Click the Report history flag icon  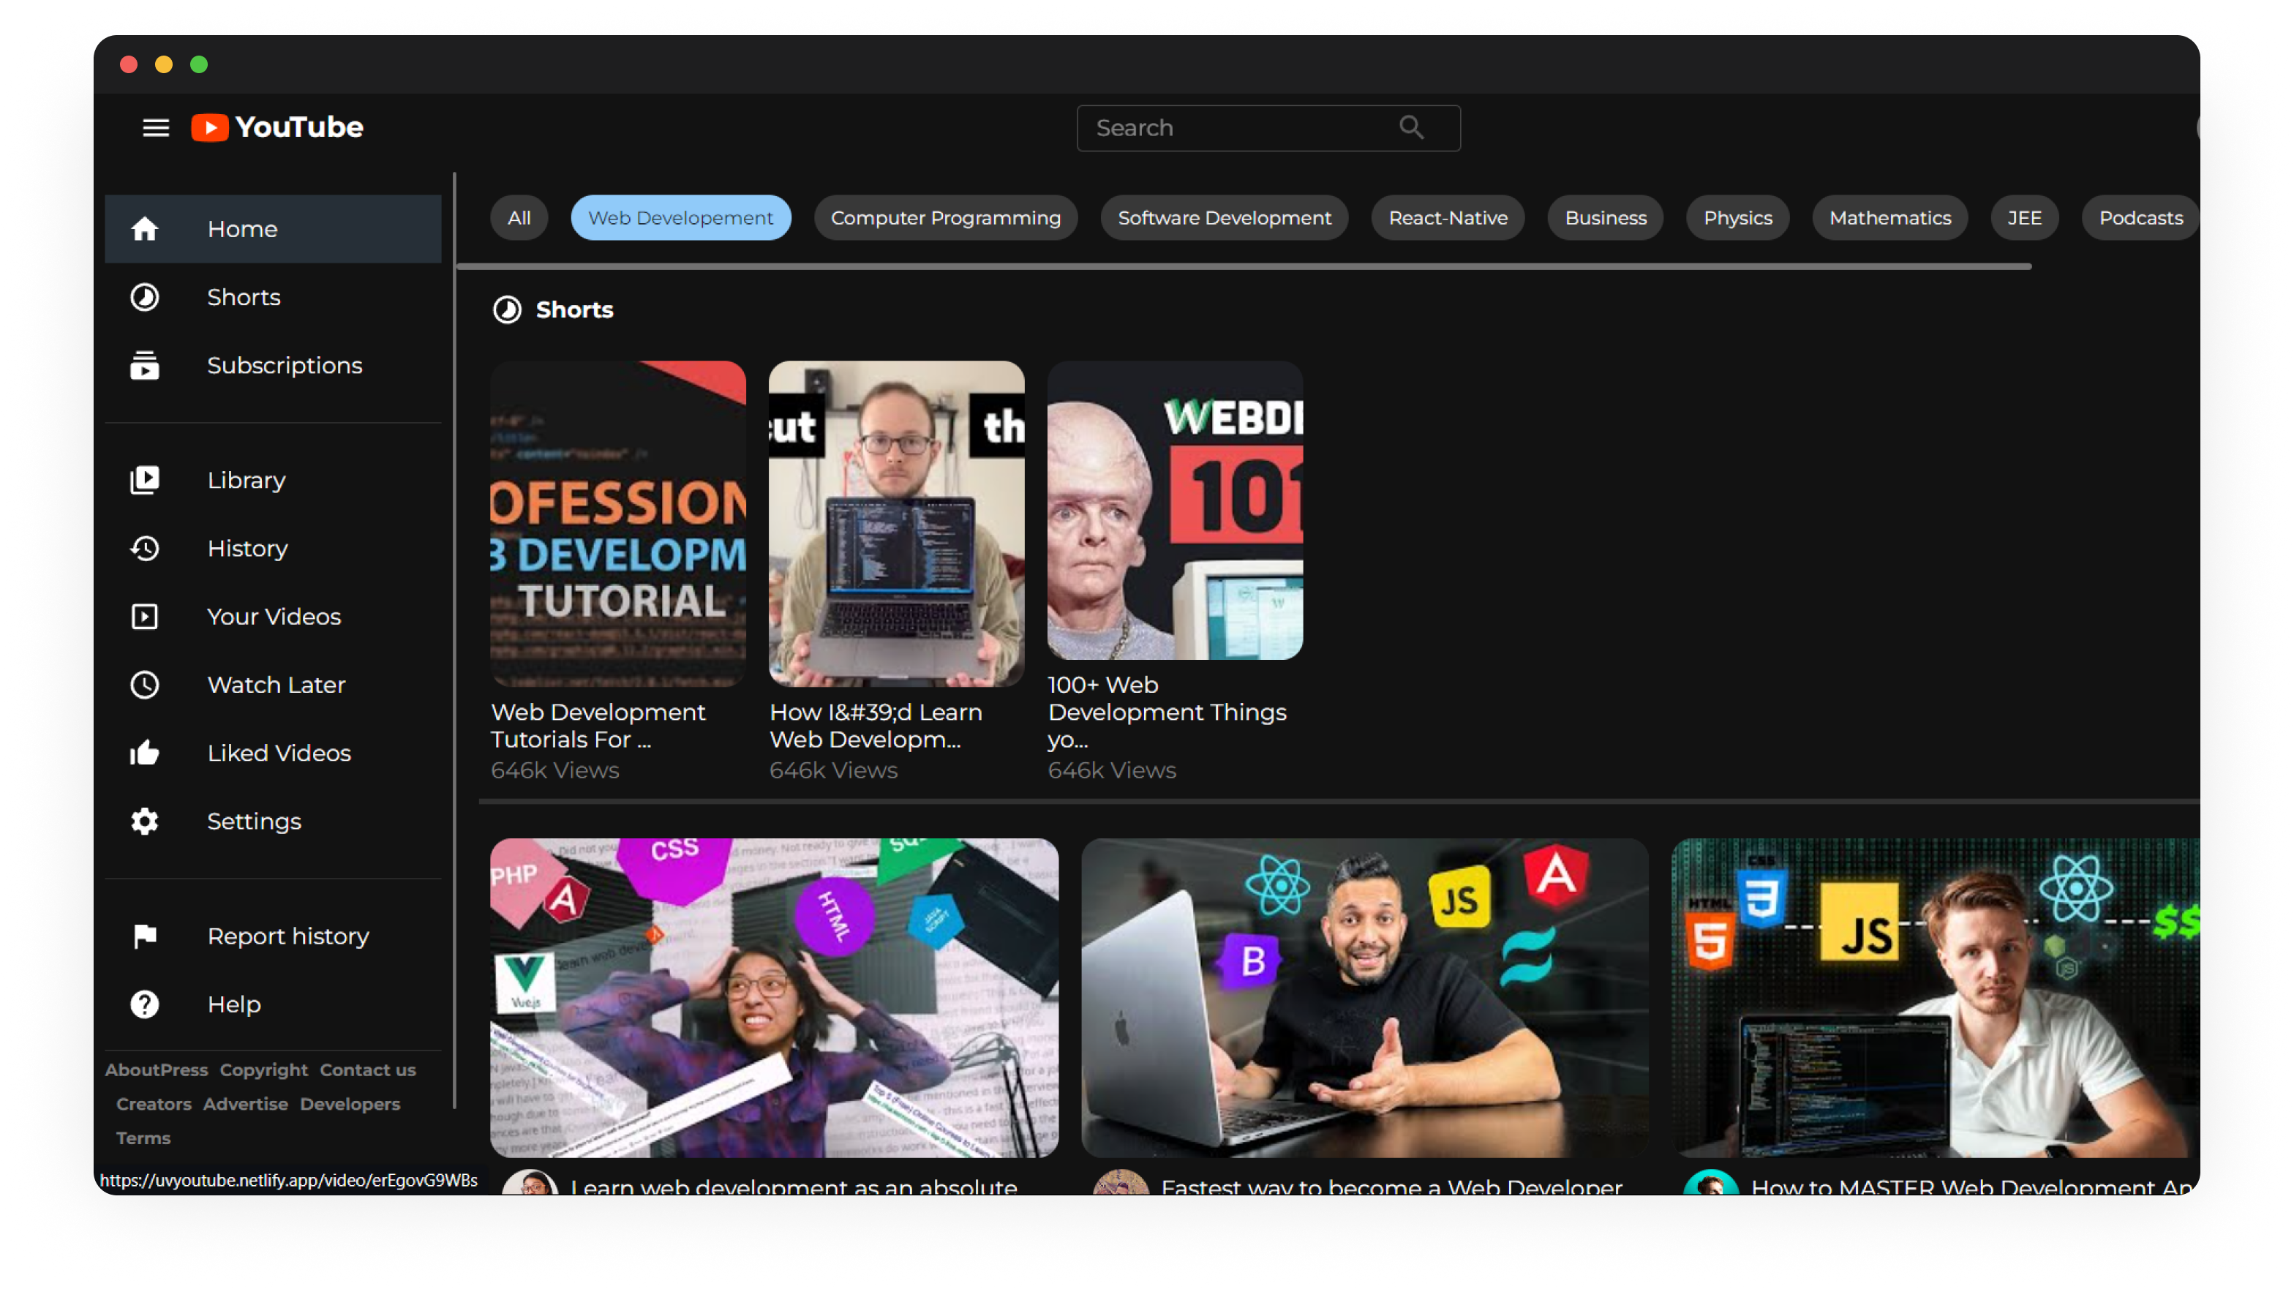[x=144, y=936]
